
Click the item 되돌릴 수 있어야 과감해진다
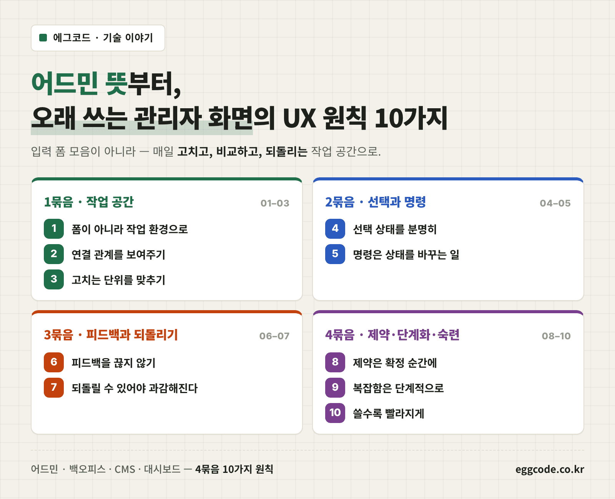pyautogui.click(x=135, y=388)
